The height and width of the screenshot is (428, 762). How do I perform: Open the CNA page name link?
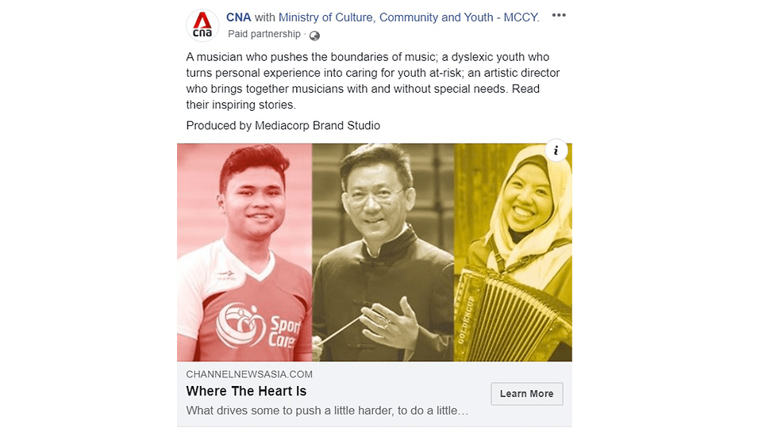[x=239, y=17]
